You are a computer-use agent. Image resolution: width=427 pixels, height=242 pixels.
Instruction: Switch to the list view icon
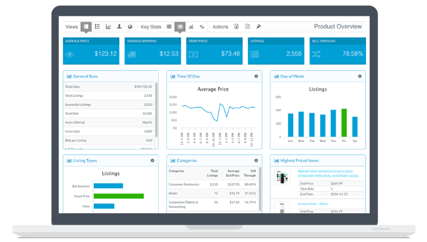tap(97, 27)
